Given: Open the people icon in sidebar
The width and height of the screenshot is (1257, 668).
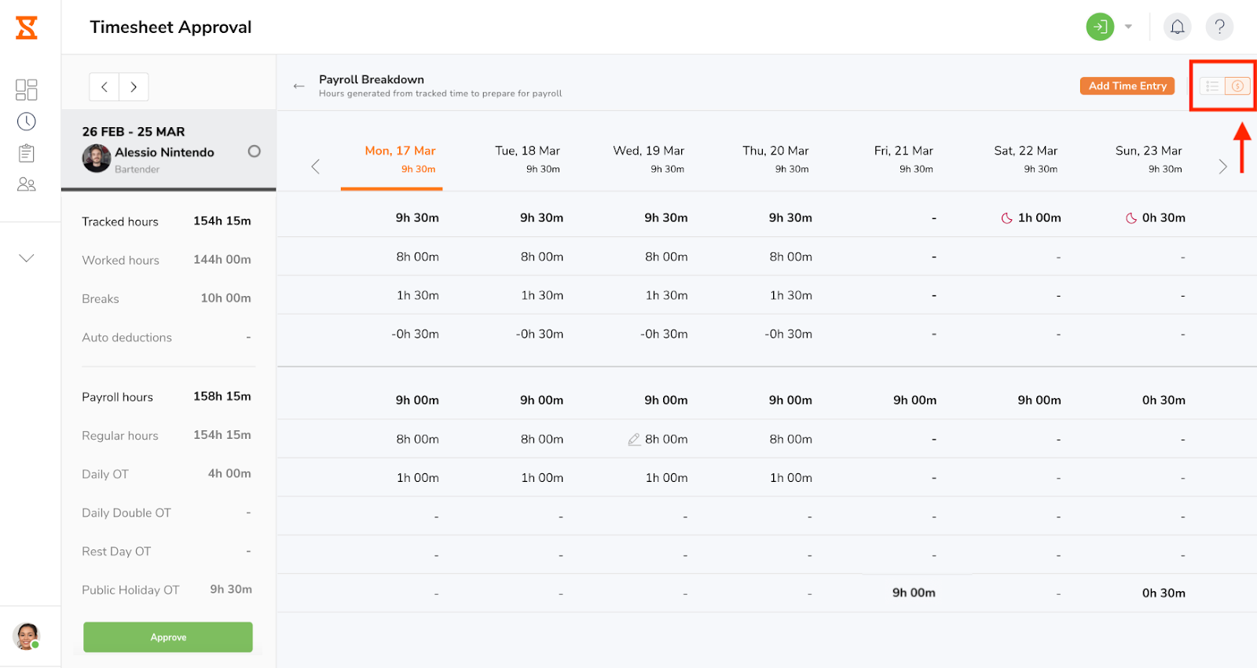Looking at the screenshot, I should (x=26, y=184).
